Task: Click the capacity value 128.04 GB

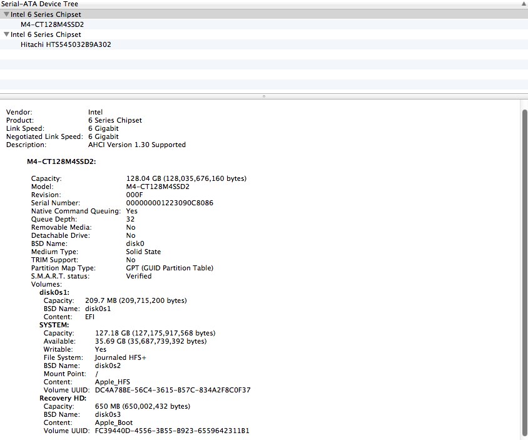Action: (186, 178)
